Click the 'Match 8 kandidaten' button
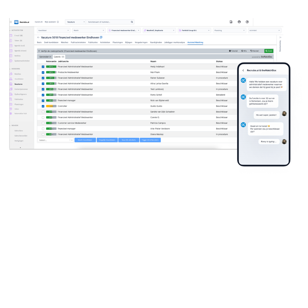This screenshot has height=308, width=308. [x=85, y=140]
